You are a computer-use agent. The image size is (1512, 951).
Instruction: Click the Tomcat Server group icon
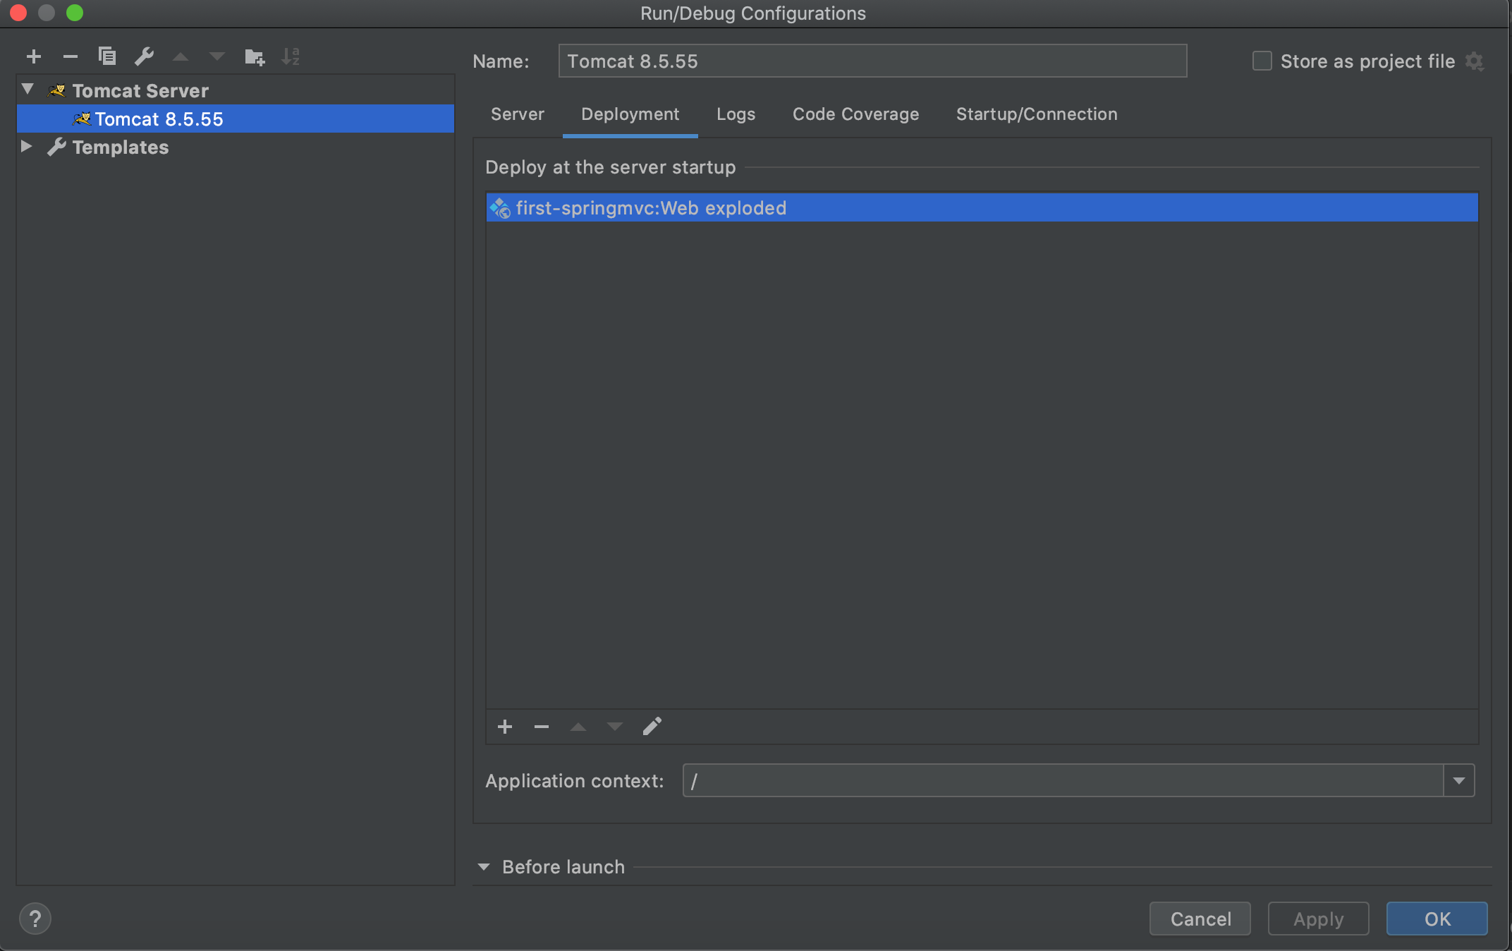click(57, 90)
